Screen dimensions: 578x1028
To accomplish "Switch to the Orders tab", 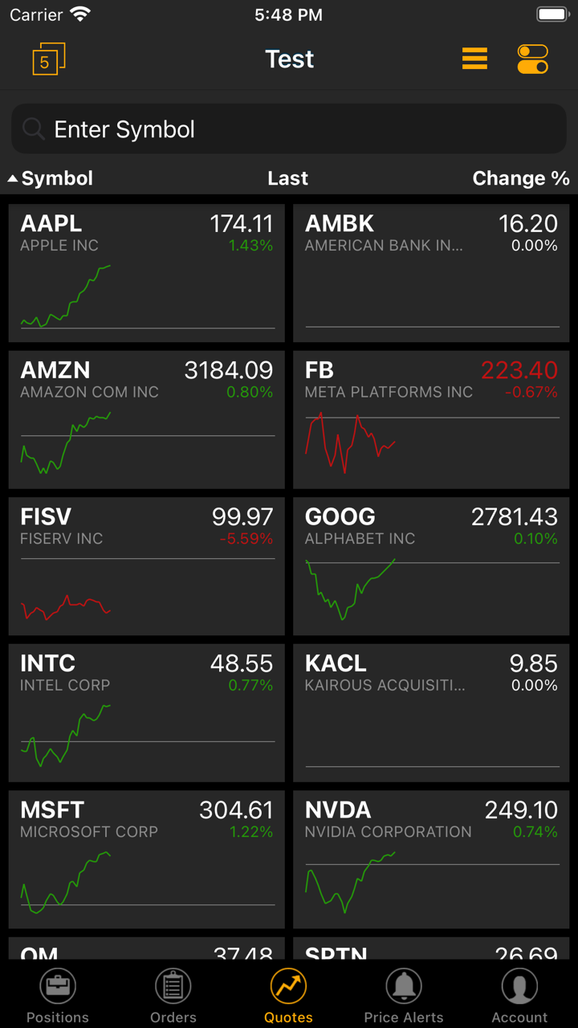I will pos(173,996).
